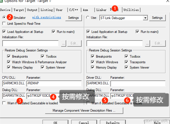This screenshot has height=124, width=170.
Task: Toggle simulator Breakpoints checkbox
Action: [9, 56]
